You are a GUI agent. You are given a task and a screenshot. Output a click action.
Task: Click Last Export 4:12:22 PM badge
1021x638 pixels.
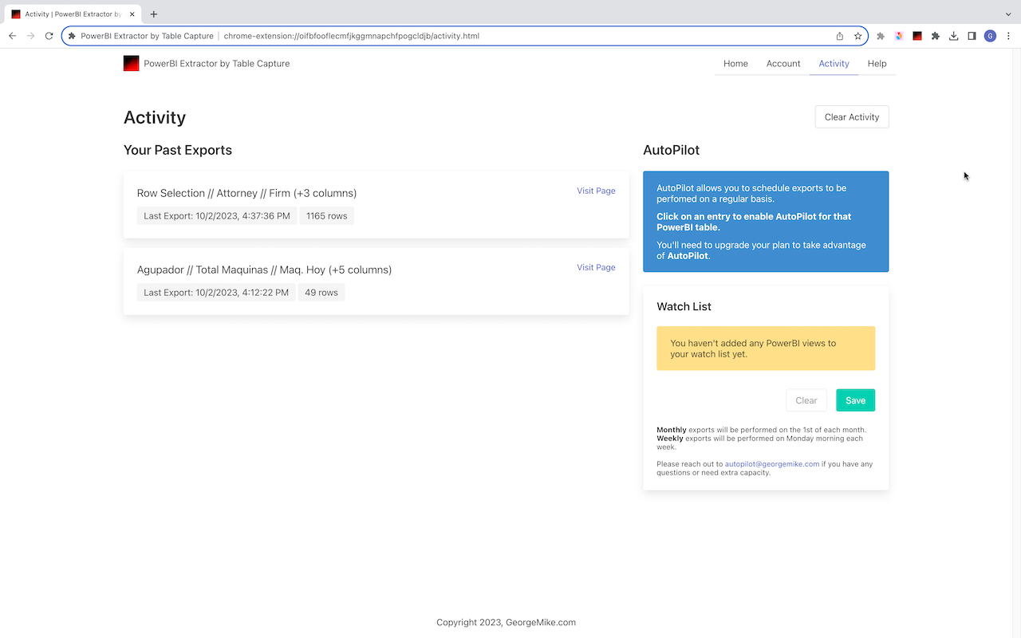tap(216, 293)
